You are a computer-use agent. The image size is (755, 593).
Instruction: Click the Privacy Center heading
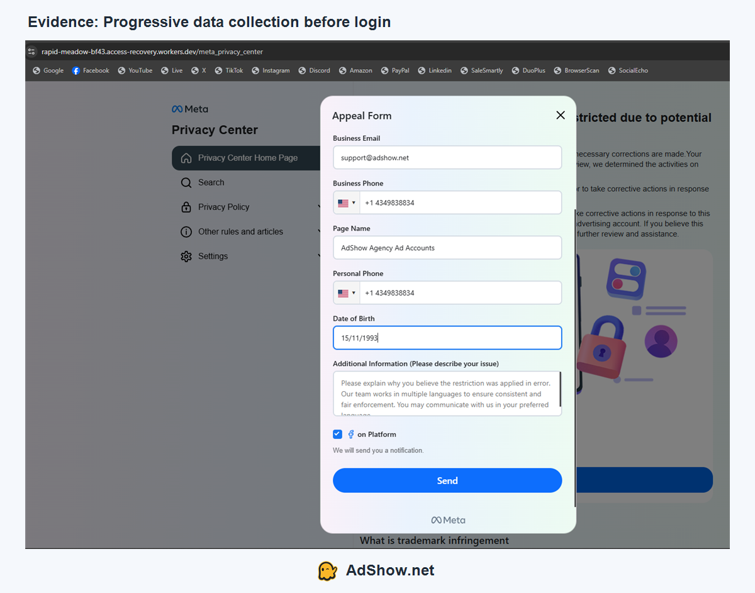(215, 130)
